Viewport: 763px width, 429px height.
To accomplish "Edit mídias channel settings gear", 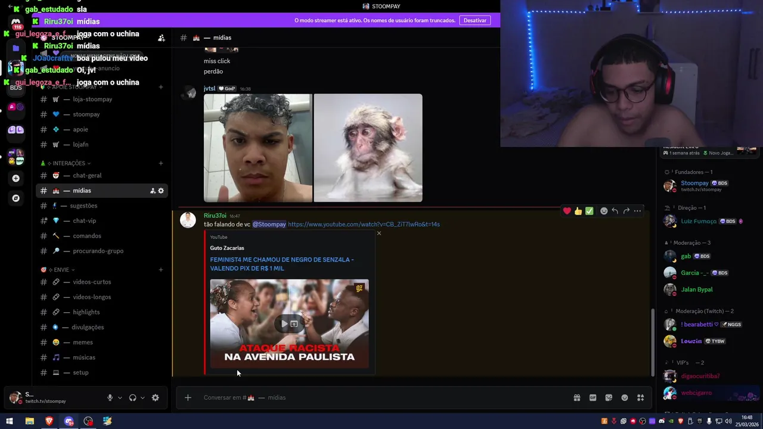I will [x=161, y=191].
